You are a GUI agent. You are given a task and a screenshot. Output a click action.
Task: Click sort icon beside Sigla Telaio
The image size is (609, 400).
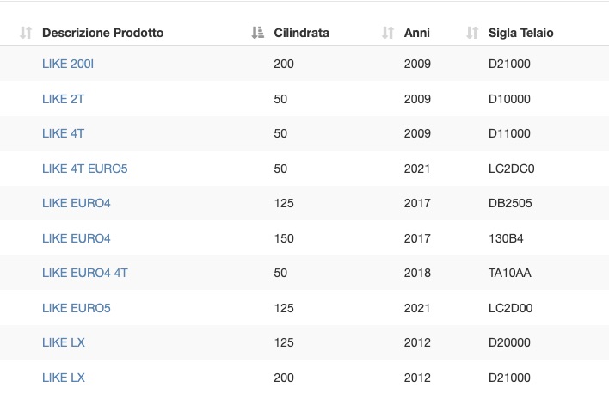pyautogui.click(x=472, y=33)
